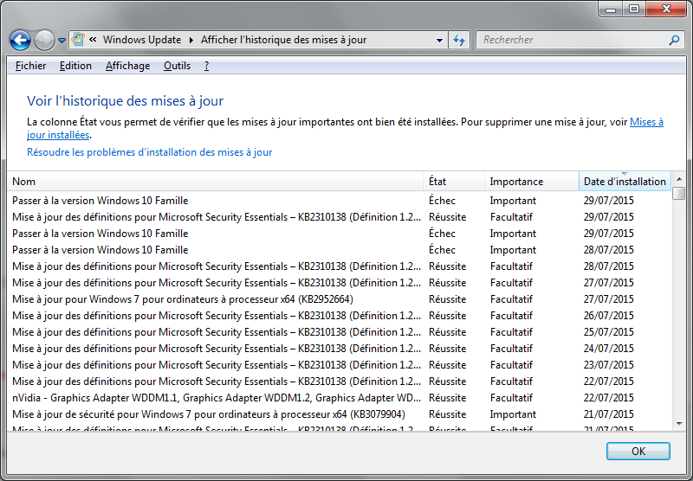Click the scrollbar up arrow
This screenshot has width=693, height=481.
(x=679, y=179)
